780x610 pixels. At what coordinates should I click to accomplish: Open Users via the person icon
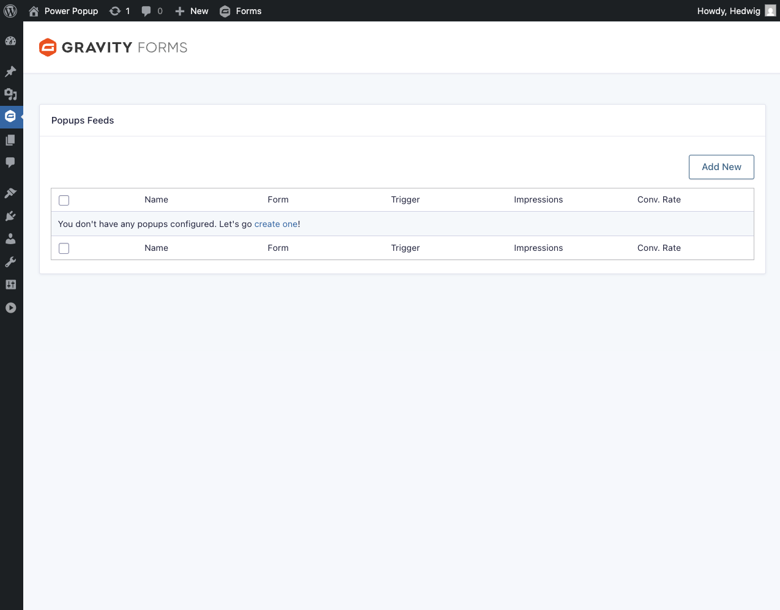(10, 239)
